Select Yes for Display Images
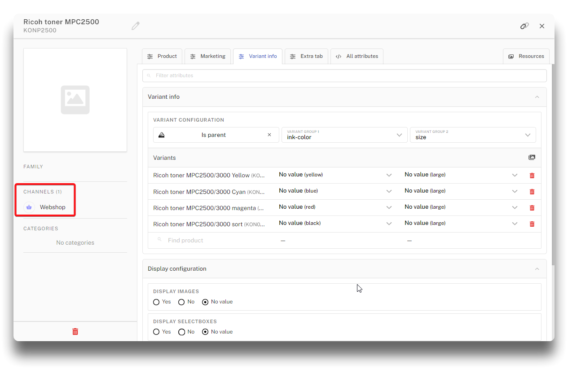Viewport: 568px width, 369px height. click(156, 302)
